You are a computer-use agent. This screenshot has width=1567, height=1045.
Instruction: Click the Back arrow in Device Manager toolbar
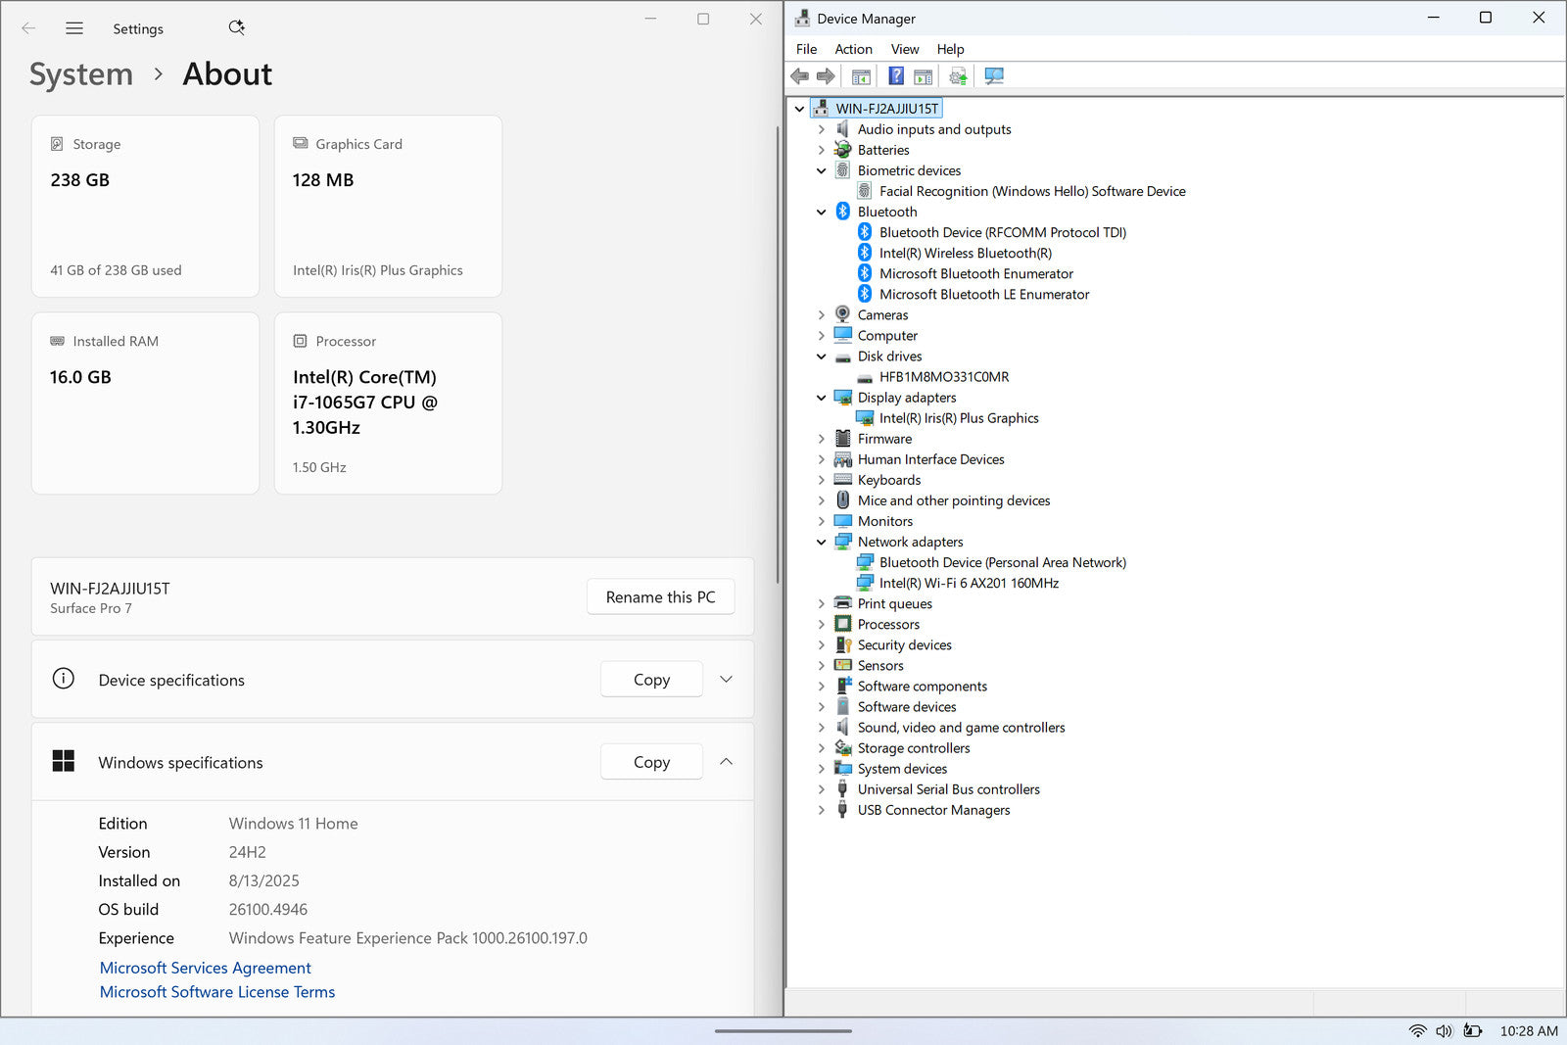click(x=800, y=76)
